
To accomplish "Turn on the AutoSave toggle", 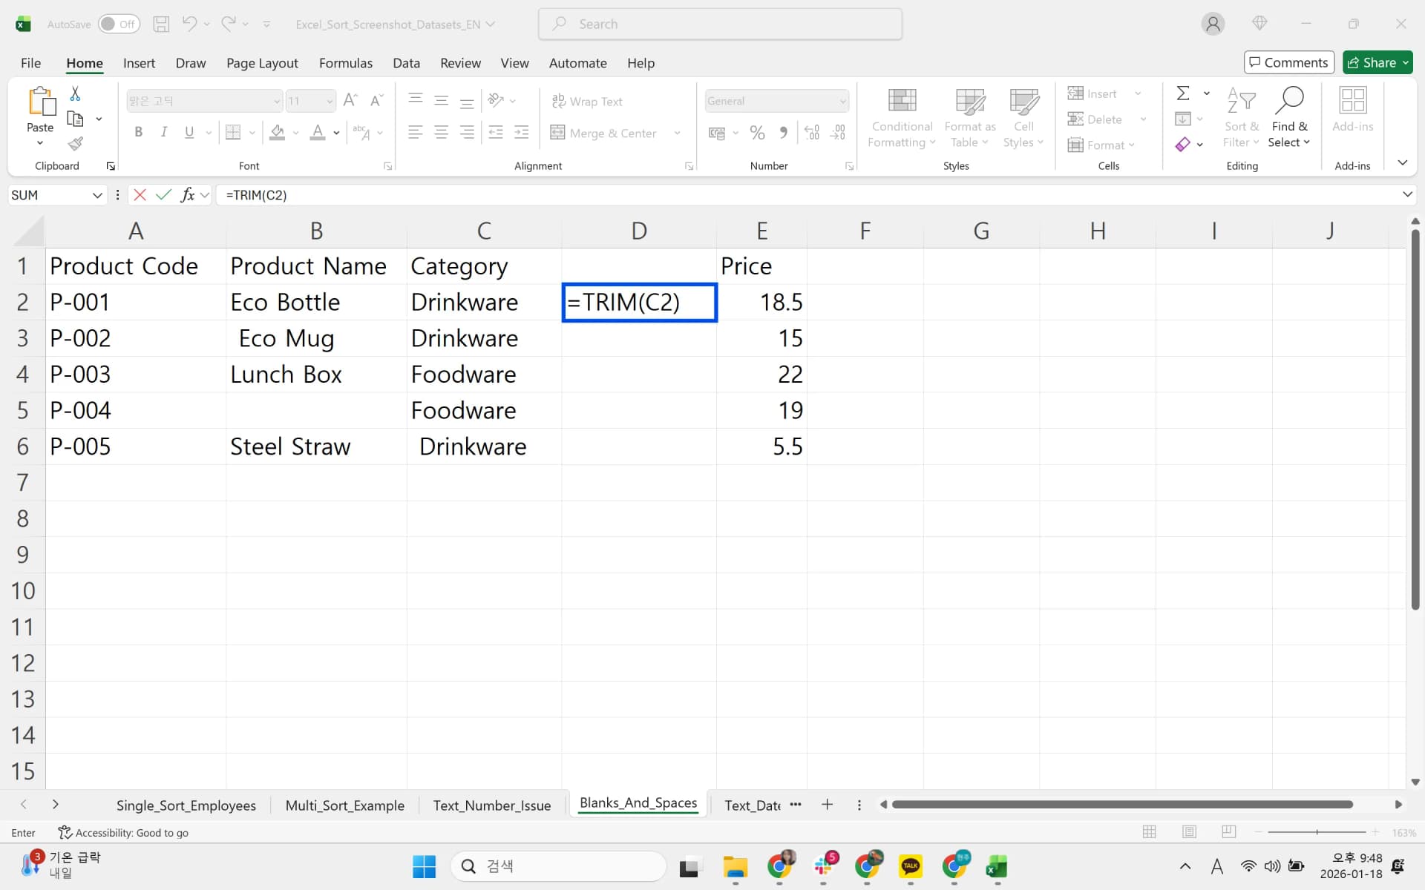I will pyautogui.click(x=119, y=24).
